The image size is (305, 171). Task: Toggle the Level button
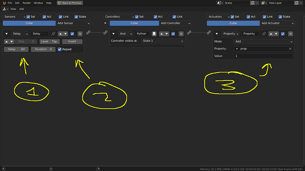pyautogui.click(x=45, y=42)
